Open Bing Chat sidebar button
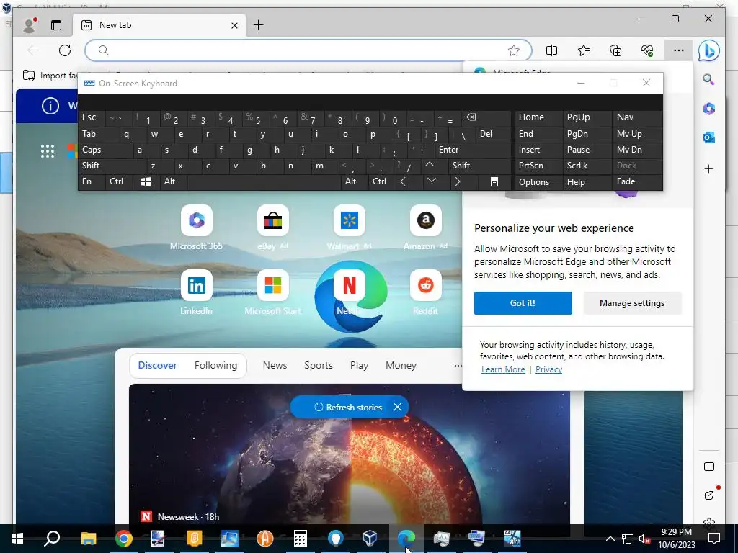The height and width of the screenshot is (553, 738). tap(709, 50)
